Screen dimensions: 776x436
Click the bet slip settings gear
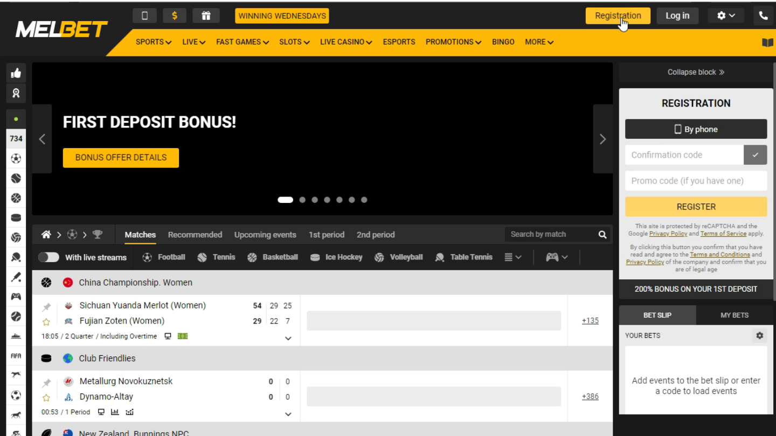pyautogui.click(x=759, y=335)
